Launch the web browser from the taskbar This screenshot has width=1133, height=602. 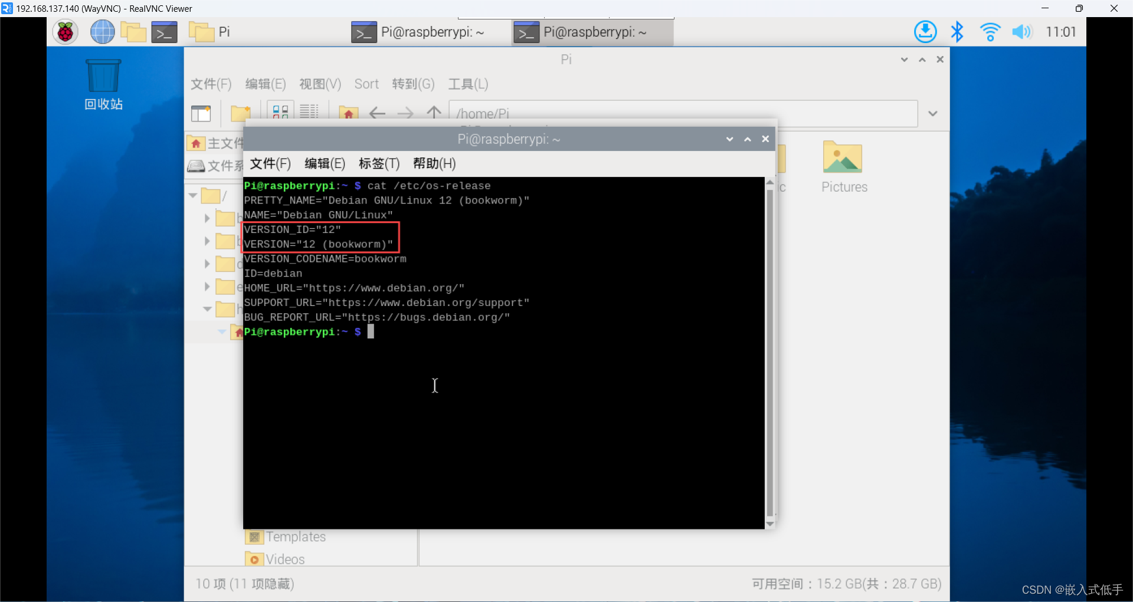point(102,32)
